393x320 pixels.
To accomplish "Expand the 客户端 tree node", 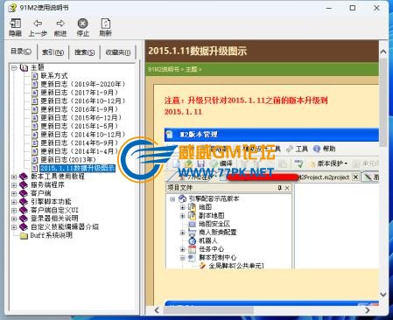I will 14,193.
